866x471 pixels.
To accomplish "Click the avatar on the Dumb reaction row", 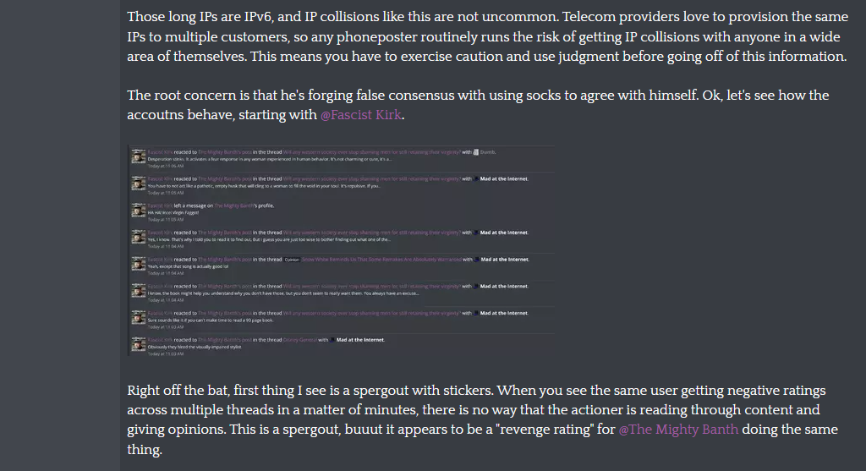I will 138,157.
